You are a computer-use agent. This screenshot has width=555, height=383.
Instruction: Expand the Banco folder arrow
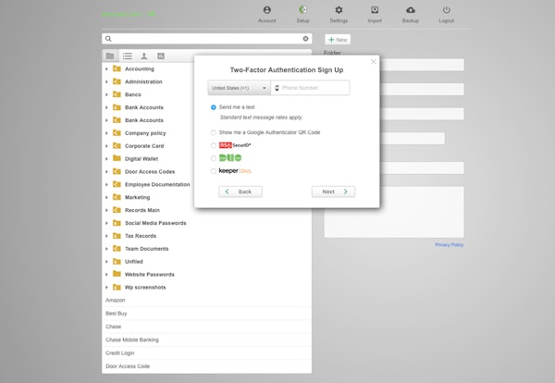coord(106,94)
